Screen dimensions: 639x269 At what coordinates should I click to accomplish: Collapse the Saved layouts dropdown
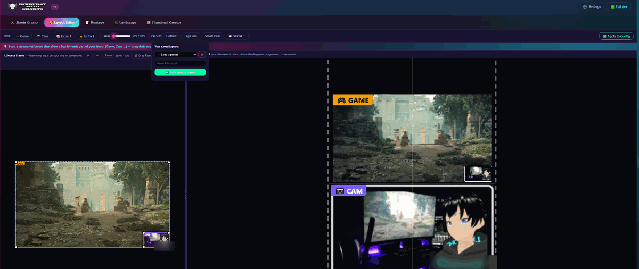pos(237,36)
